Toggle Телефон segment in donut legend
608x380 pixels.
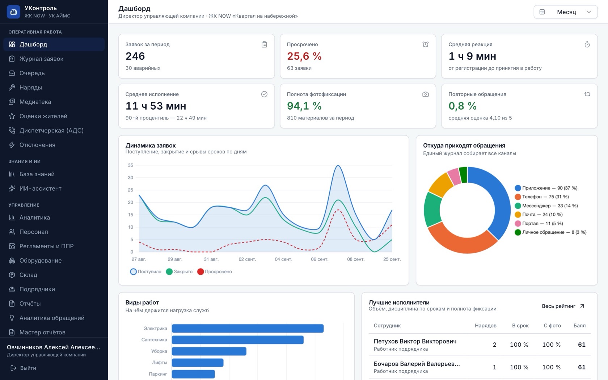click(x=542, y=197)
